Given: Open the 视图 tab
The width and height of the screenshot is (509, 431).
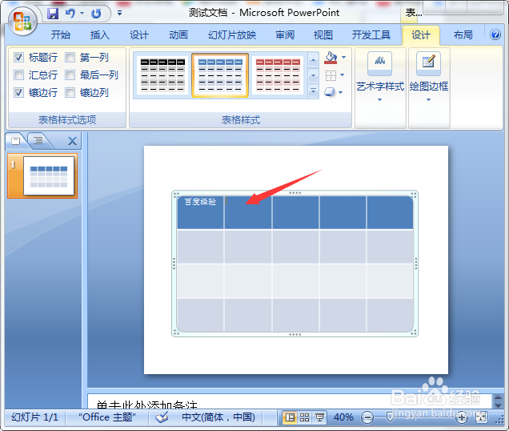Looking at the screenshot, I should click(323, 34).
